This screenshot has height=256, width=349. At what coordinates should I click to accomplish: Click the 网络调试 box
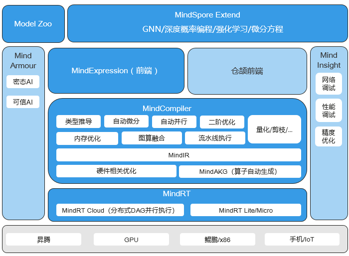(x=329, y=84)
